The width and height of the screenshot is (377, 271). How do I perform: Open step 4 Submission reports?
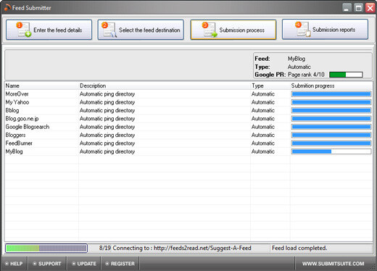click(x=325, y=30)
